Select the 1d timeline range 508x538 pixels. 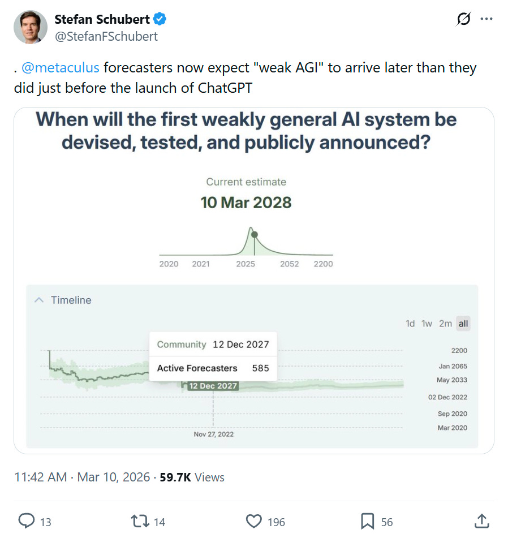410,324
